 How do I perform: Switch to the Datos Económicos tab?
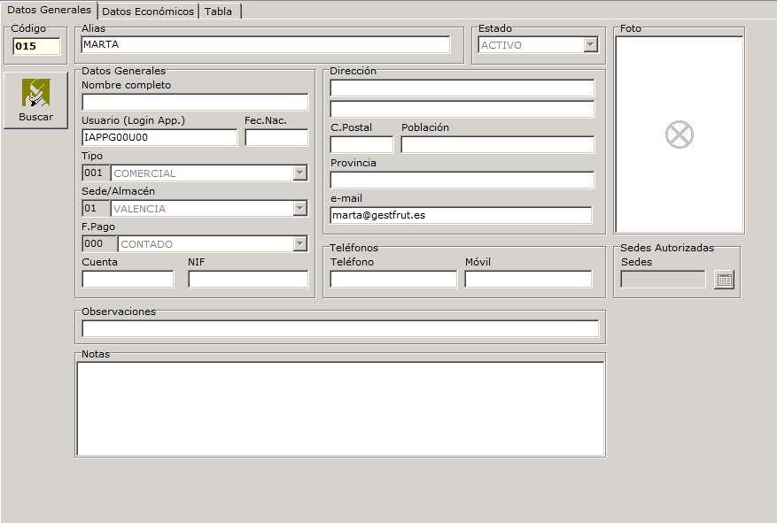tap(148, 12)
